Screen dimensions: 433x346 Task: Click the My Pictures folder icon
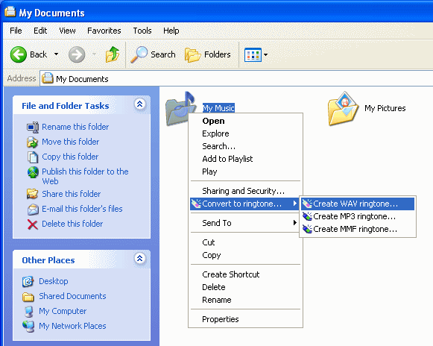click(x=344, y=109)
